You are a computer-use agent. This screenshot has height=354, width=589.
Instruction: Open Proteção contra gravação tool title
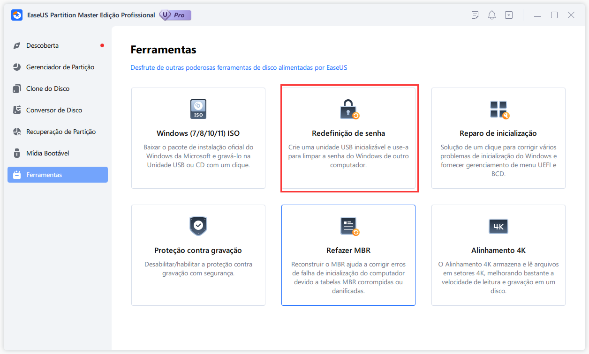tap(198, 251)
